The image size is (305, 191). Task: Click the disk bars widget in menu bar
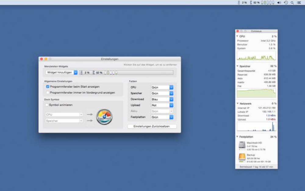coord(268,2)
